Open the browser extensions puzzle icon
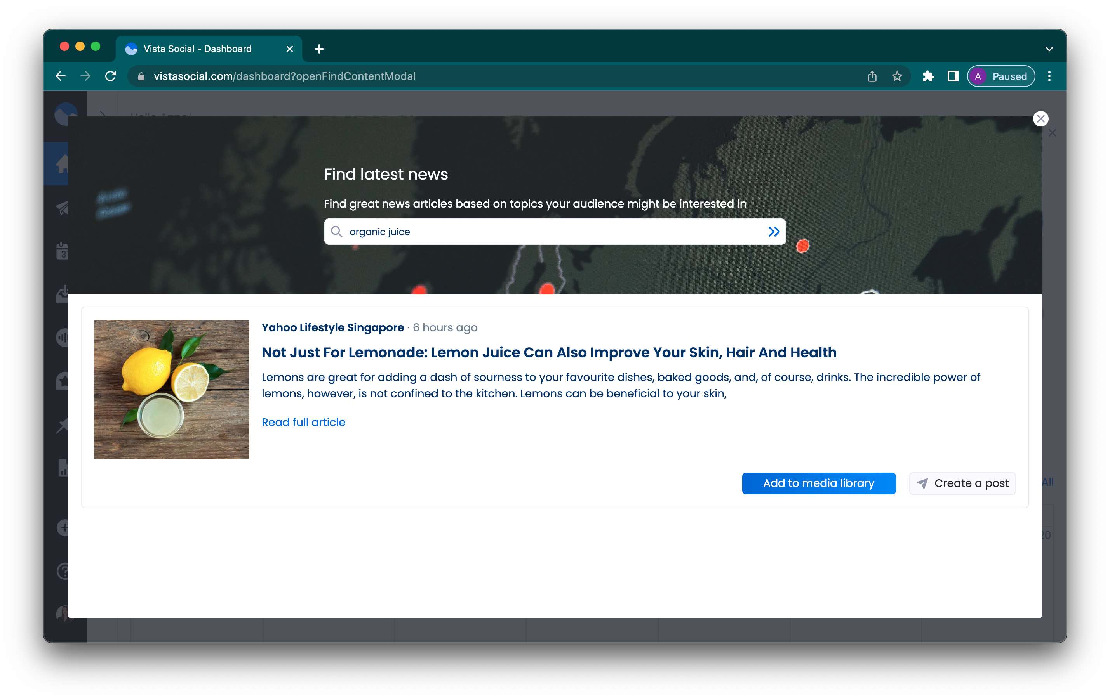The width and height of the screenshot is (1110, 700). click(928, 76)
